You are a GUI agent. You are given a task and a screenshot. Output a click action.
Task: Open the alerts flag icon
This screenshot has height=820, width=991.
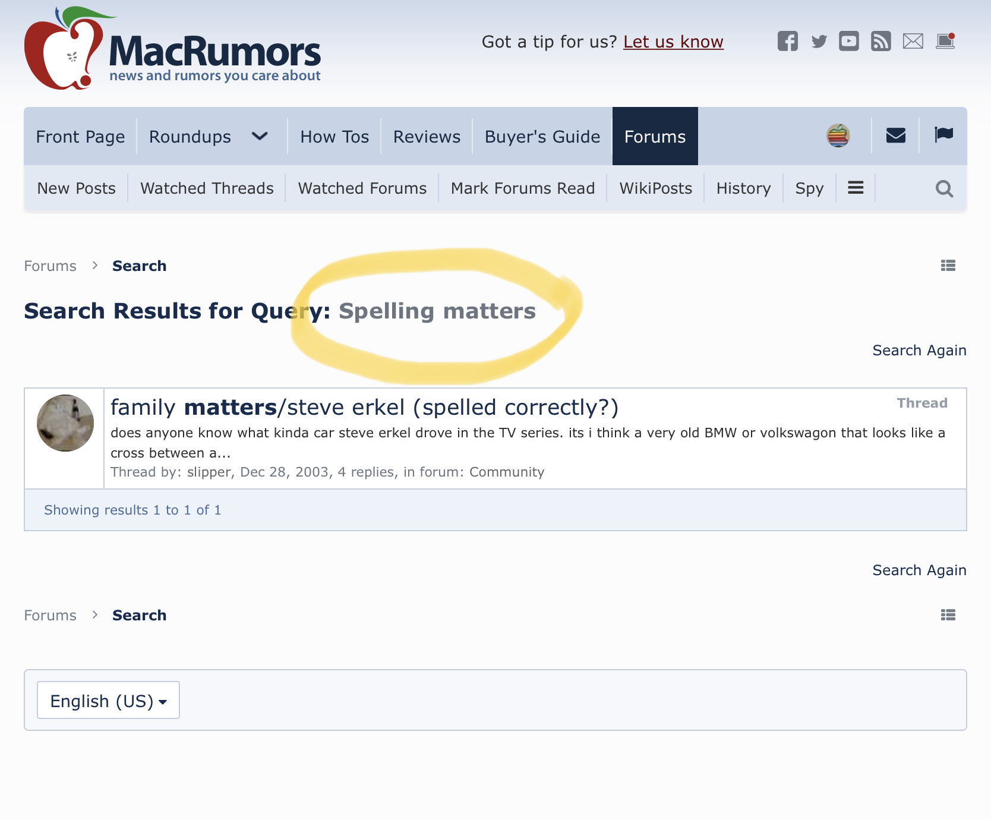point(943,135)
